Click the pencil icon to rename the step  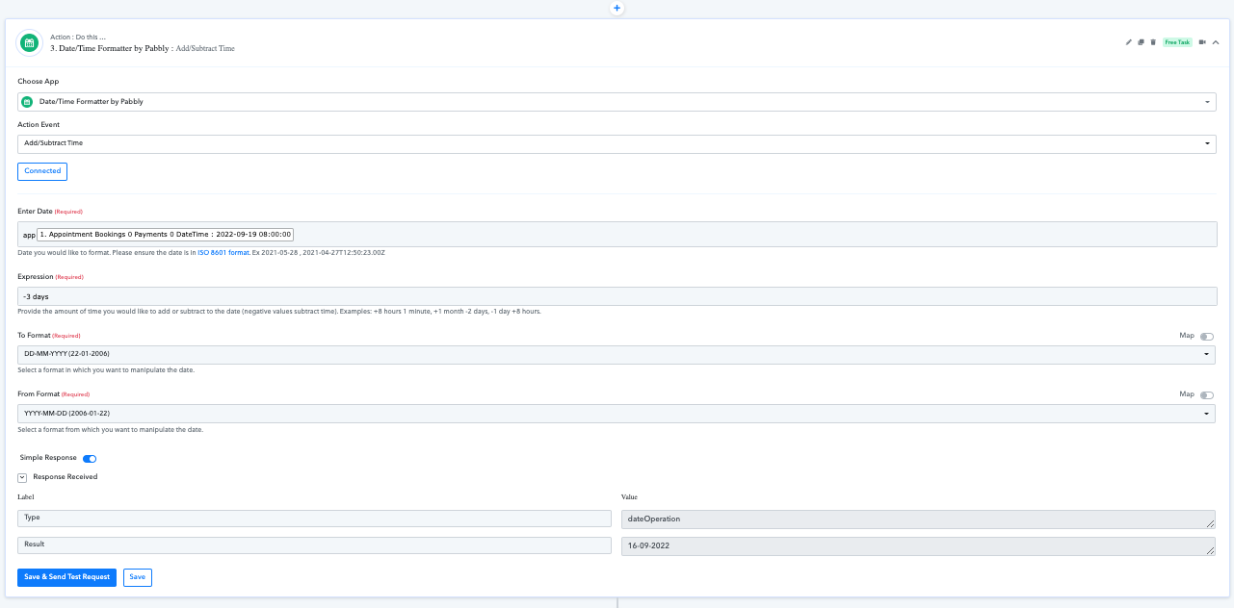(1129, 42)
